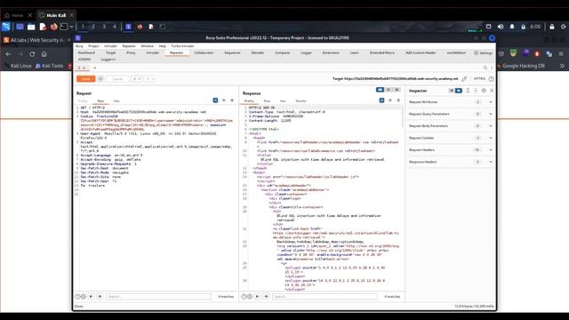569x320 pixels.
Task: Open the Project menu
Action: click(x=93, y=46)
